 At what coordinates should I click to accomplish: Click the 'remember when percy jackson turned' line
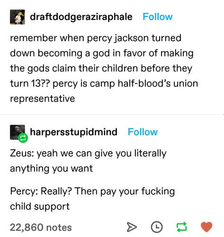[x=96, y=38]
